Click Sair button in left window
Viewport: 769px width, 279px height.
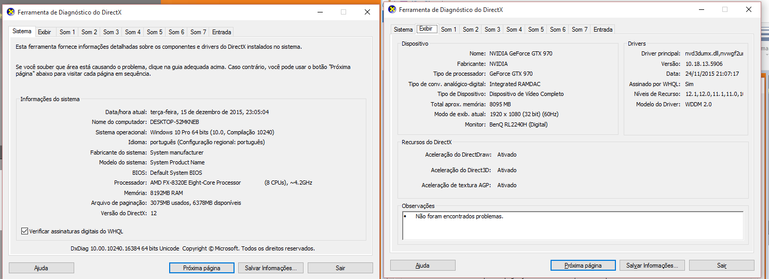[340, 268]
